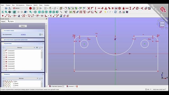Open the Sketch menu
Screen dimensions: 169x95
pyautogui.click(x=35, y=5)
